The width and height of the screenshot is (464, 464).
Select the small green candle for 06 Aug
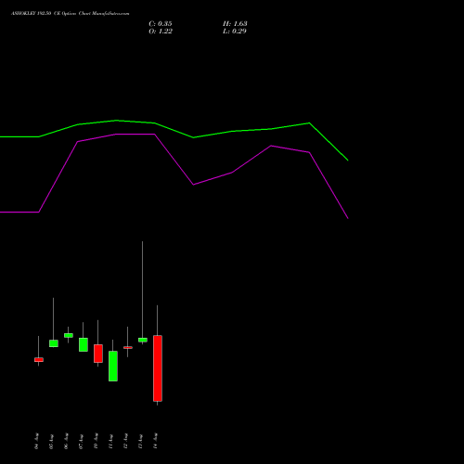[x=69, y=335]
